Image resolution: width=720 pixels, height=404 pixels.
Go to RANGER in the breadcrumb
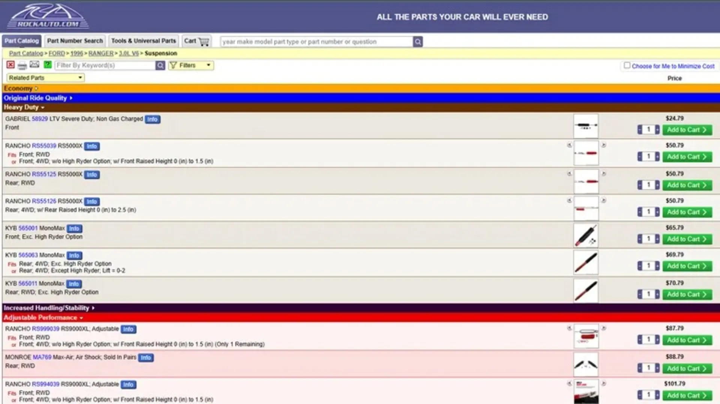click(x=101, y=54)
